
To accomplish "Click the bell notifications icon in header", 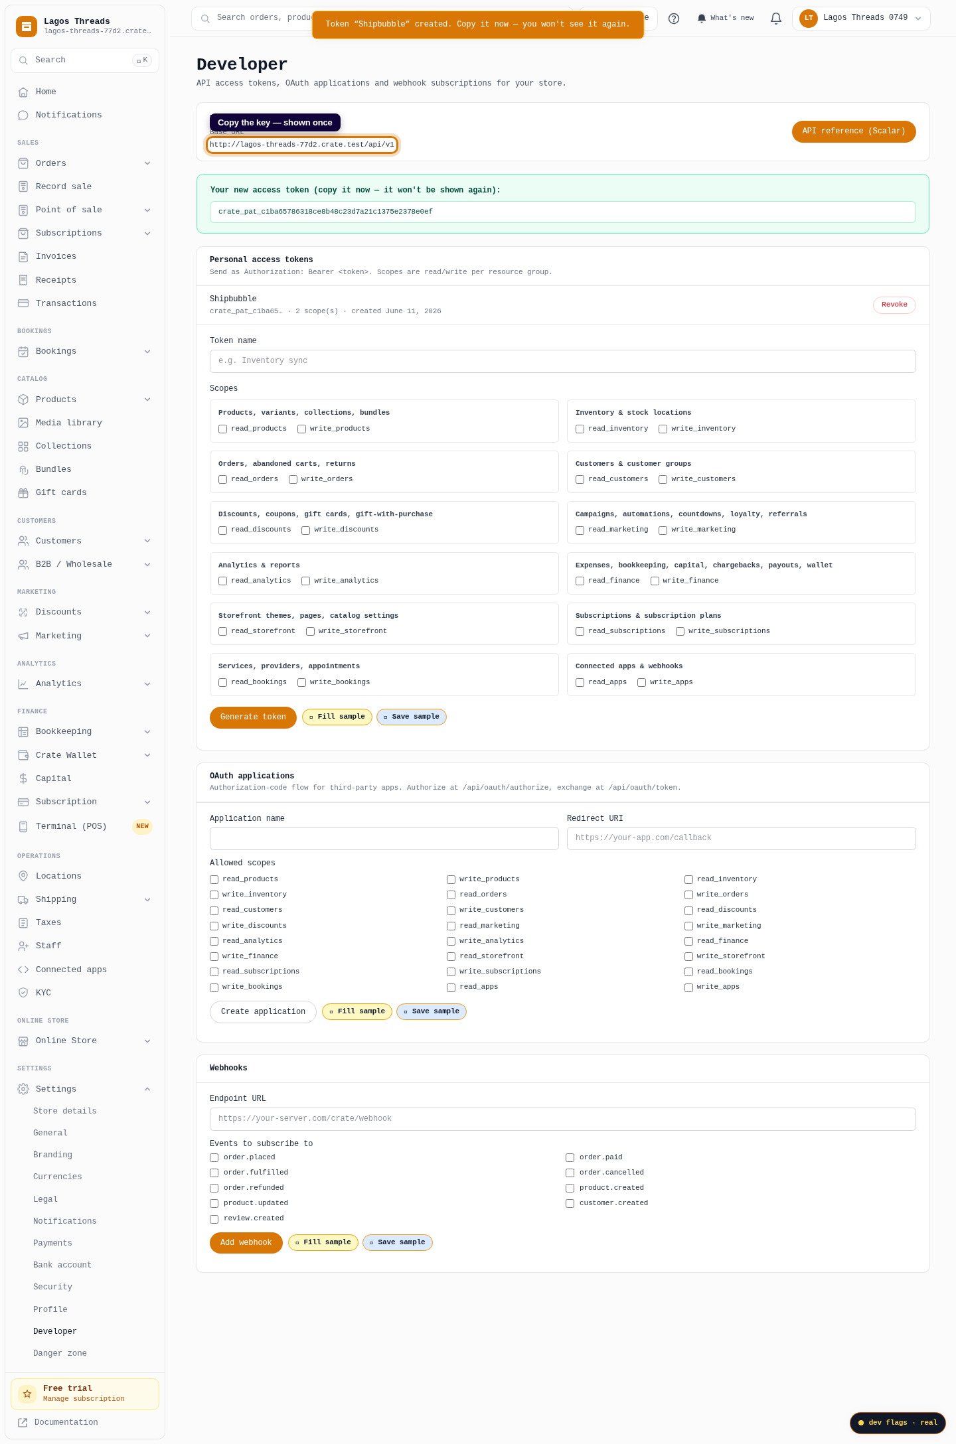I will click(x=776, y=19).
